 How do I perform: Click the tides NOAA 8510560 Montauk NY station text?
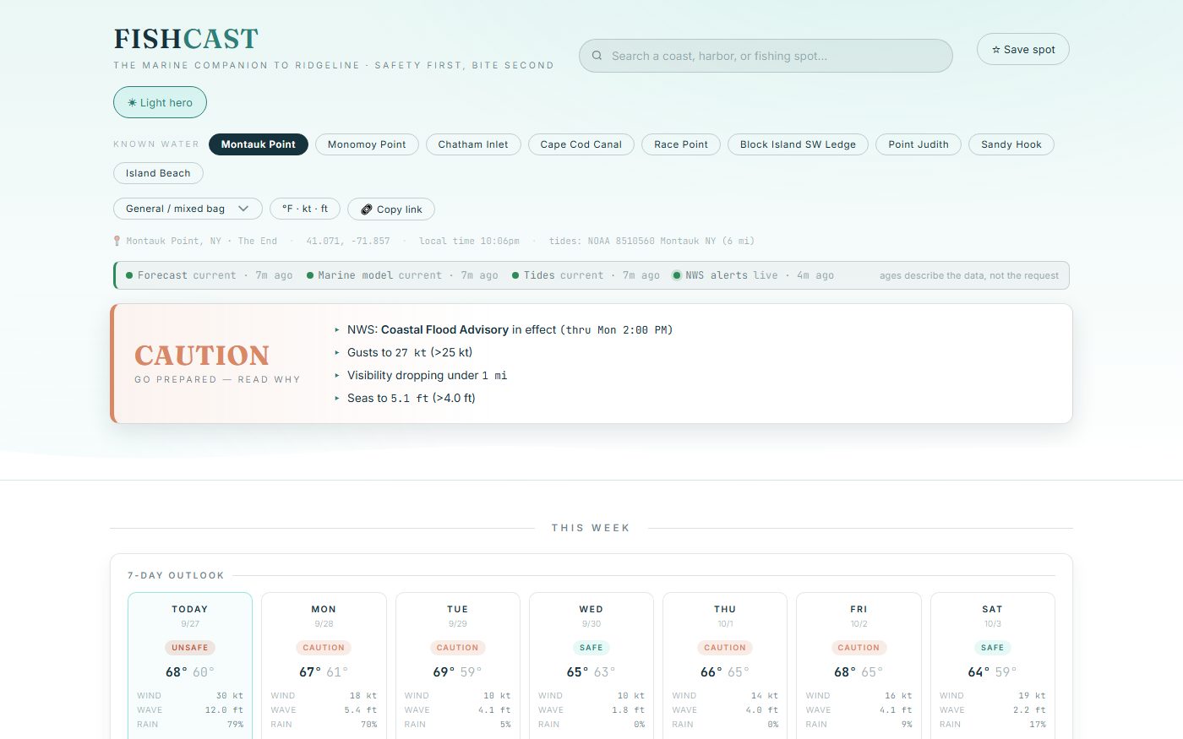coord(651,241)
